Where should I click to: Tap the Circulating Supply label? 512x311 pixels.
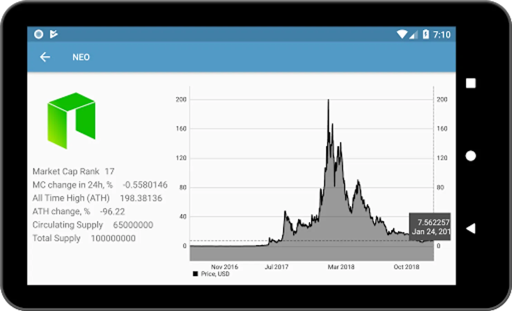pos(68,225)
